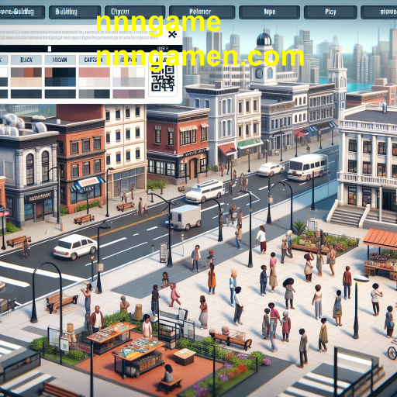
Task: Click the QR code in the palette panel
Action: pyautogui.click(x=163, y=78)
